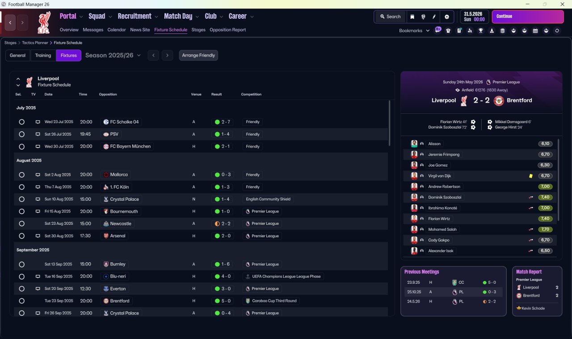The image size is (572, 339).
Task: Expand the Portal menu chevron
Action: tap(81, 17)
